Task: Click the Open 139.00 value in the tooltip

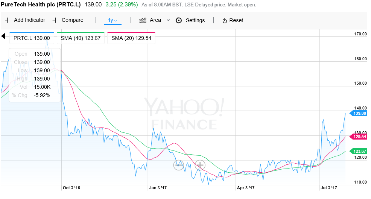Action: (42, 54)
